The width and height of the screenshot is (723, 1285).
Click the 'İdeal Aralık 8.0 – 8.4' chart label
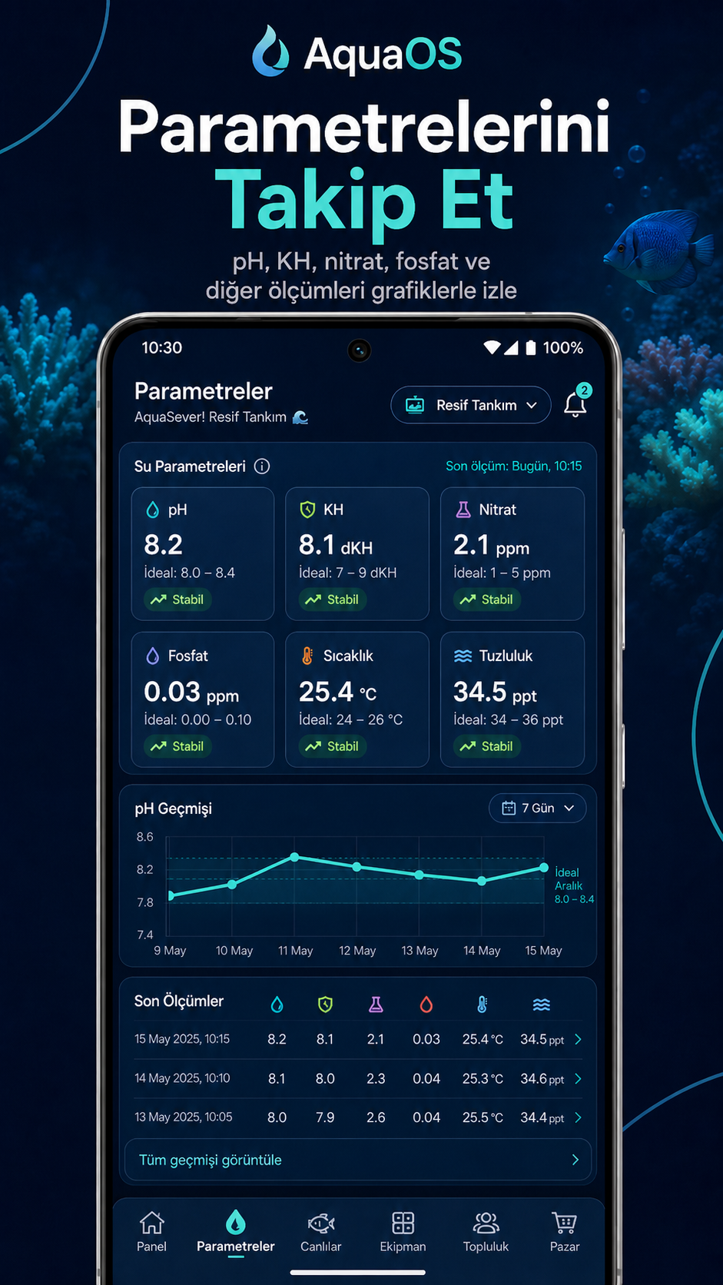(x=574, y=885)
